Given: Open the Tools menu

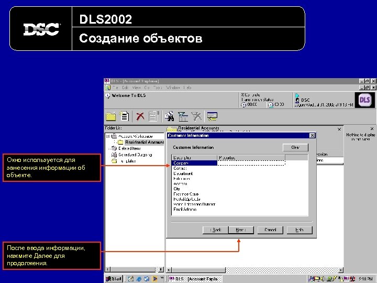Looking at the screenshot, I should (158, 88).
